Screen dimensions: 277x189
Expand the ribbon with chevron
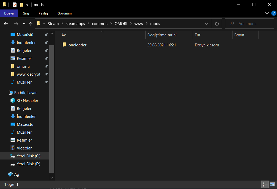[267, 13]
